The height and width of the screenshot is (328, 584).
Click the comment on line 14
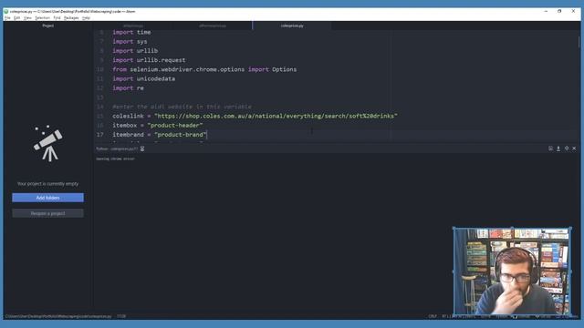[x=182, y=107]
